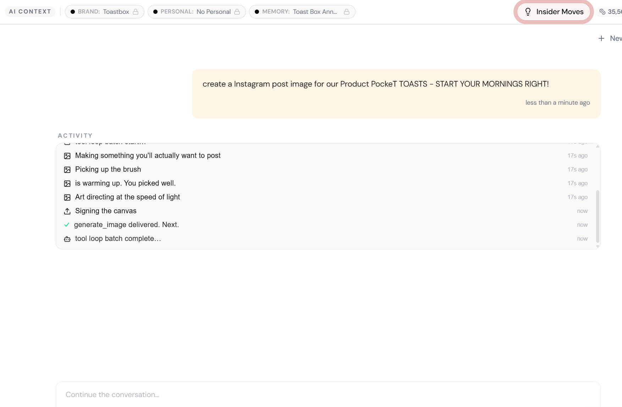The width and height of the screenshot is (622, 407).
Task: Select the Art directing at speed of light entry
Action: pyautogui.click(x=127, y=197)
